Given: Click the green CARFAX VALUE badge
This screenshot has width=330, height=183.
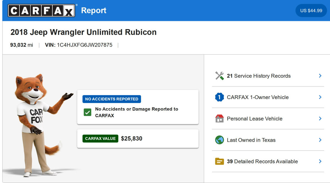Looking at the screenshot, I should click(100, 139).
